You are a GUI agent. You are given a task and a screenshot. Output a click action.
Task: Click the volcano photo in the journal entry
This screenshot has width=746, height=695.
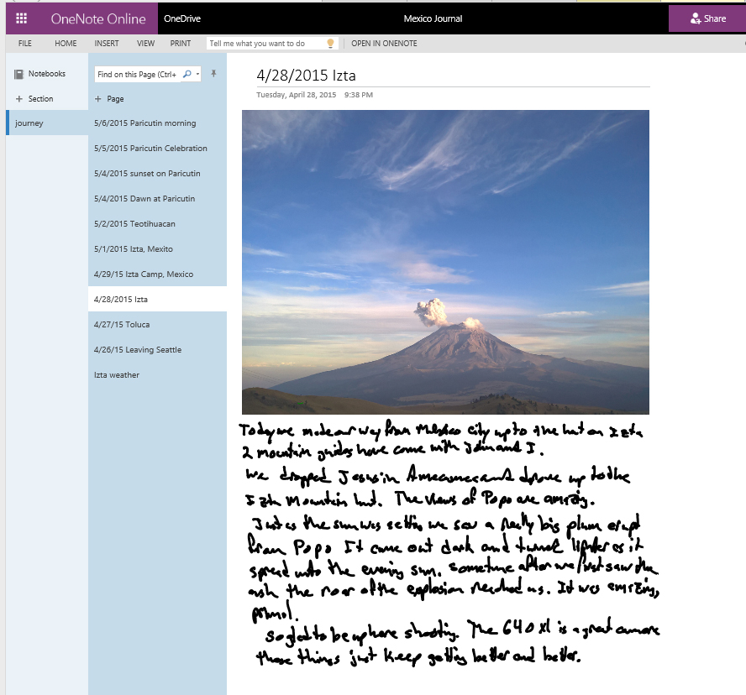(x=444, y=260)
